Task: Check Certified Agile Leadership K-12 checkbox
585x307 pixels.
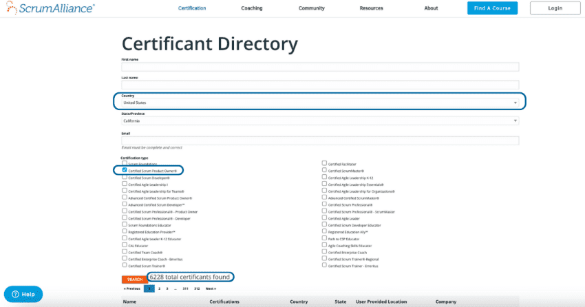Action: 325,177
